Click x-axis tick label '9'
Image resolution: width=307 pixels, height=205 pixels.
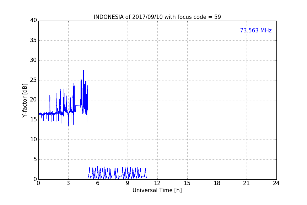click(128, 183)
